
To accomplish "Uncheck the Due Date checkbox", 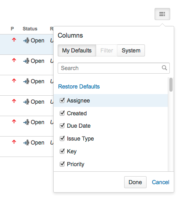I will pyautogui.click(x=62, y=126).
